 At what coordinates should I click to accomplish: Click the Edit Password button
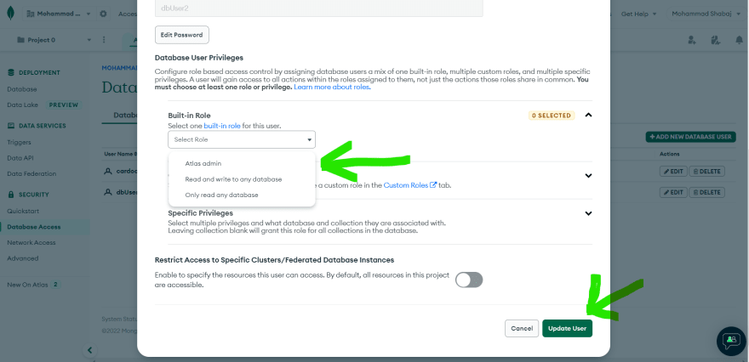[x=182, y=35]
